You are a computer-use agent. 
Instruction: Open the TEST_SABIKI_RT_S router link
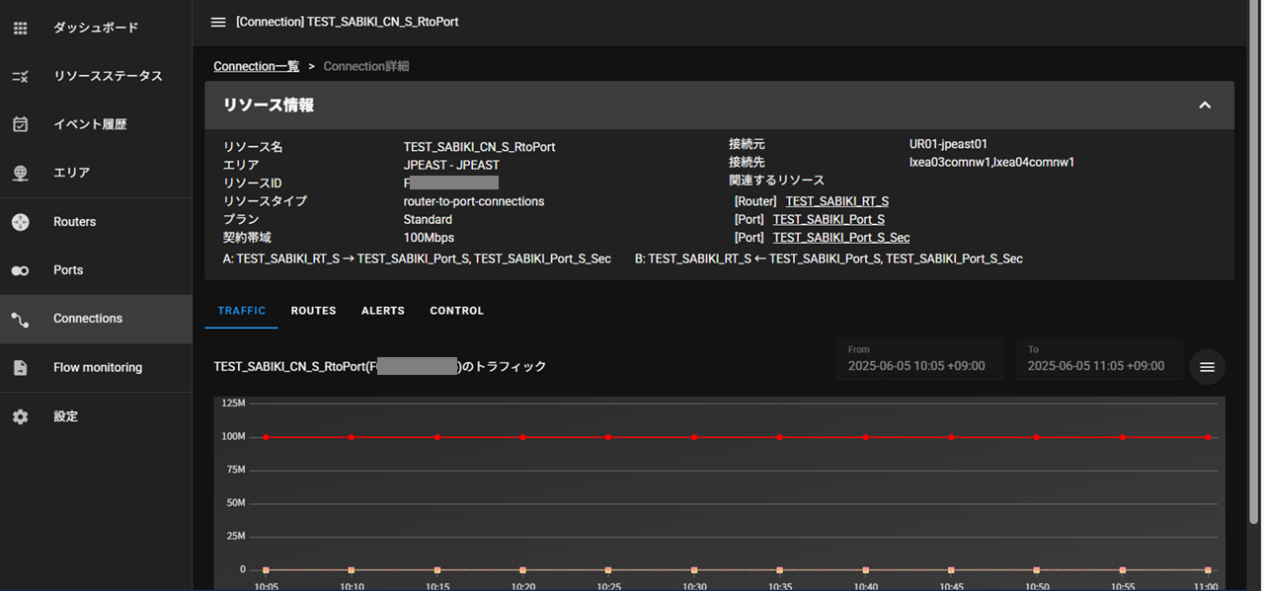(x=836, y=201)
